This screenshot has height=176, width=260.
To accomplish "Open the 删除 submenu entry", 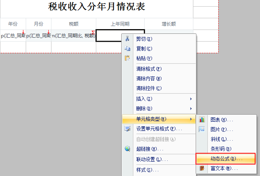I will pos(159,108).
